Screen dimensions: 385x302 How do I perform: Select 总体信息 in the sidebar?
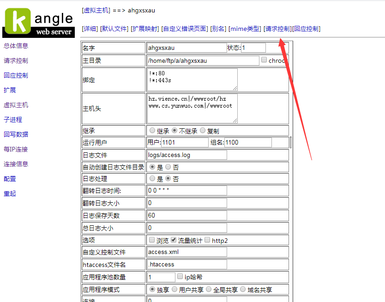pos(16,46)
